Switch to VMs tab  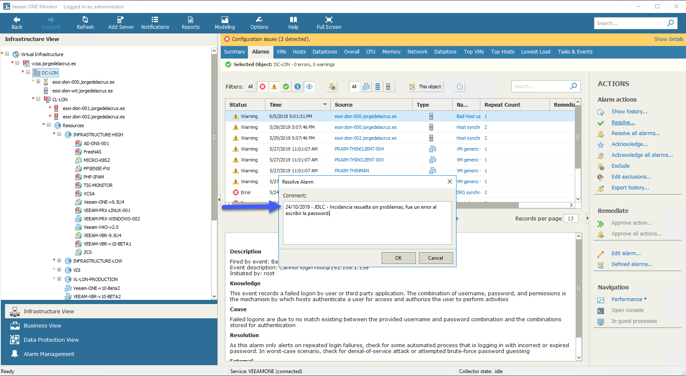coord(281,52)
